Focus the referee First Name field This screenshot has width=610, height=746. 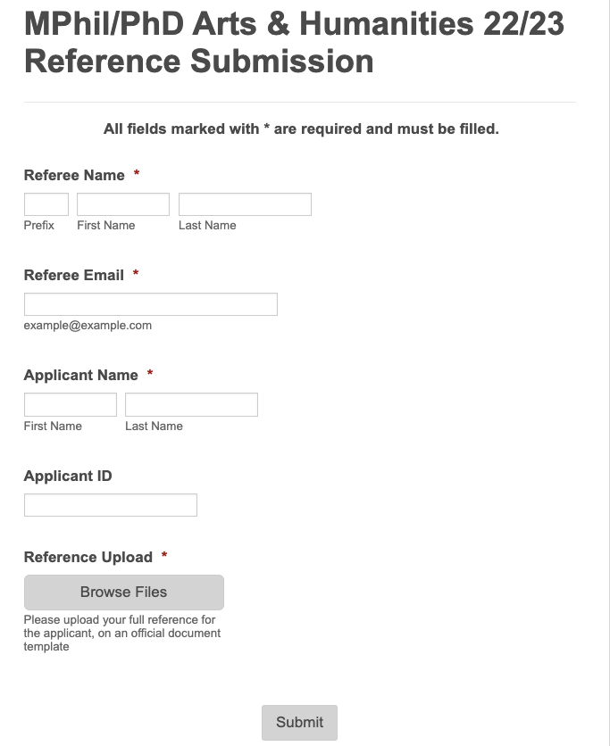[x=123, y=204]
